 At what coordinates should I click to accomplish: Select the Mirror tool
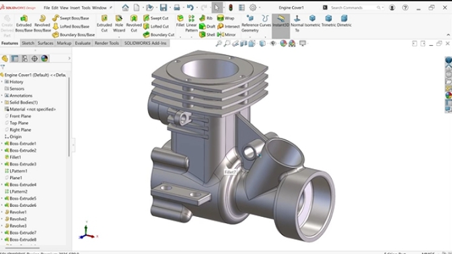226,34
